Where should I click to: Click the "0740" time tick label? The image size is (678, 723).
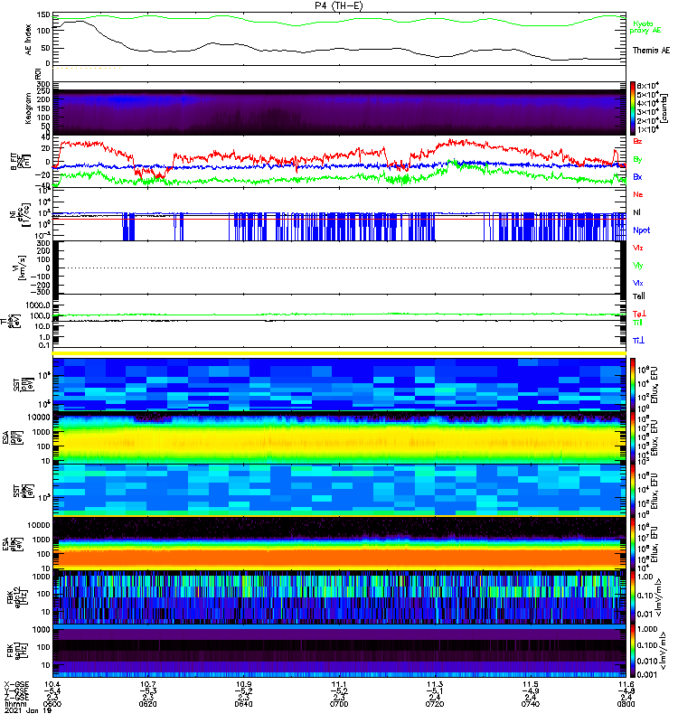[x=531, y=704]
